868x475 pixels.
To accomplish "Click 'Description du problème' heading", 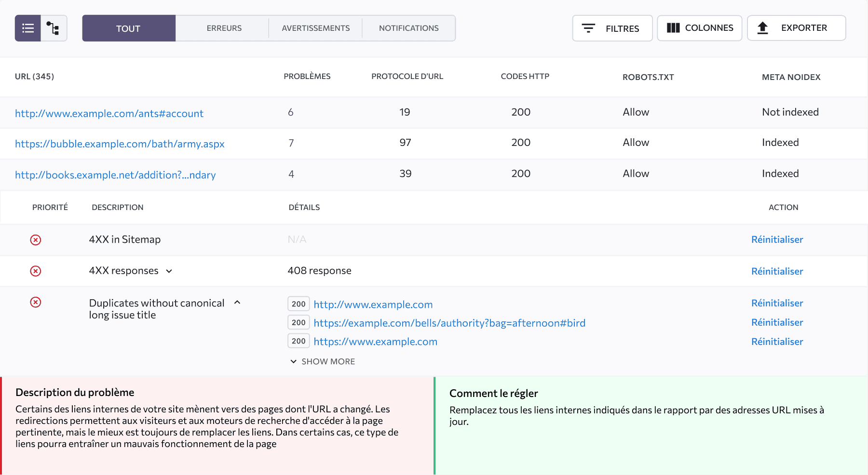I will (75, 392).
